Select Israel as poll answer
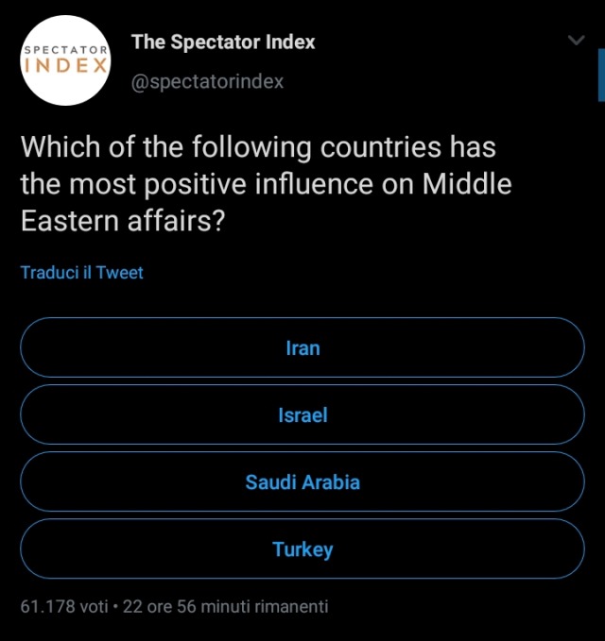Image resolution: width=605 pixels, height=641 pixels. 302,415
